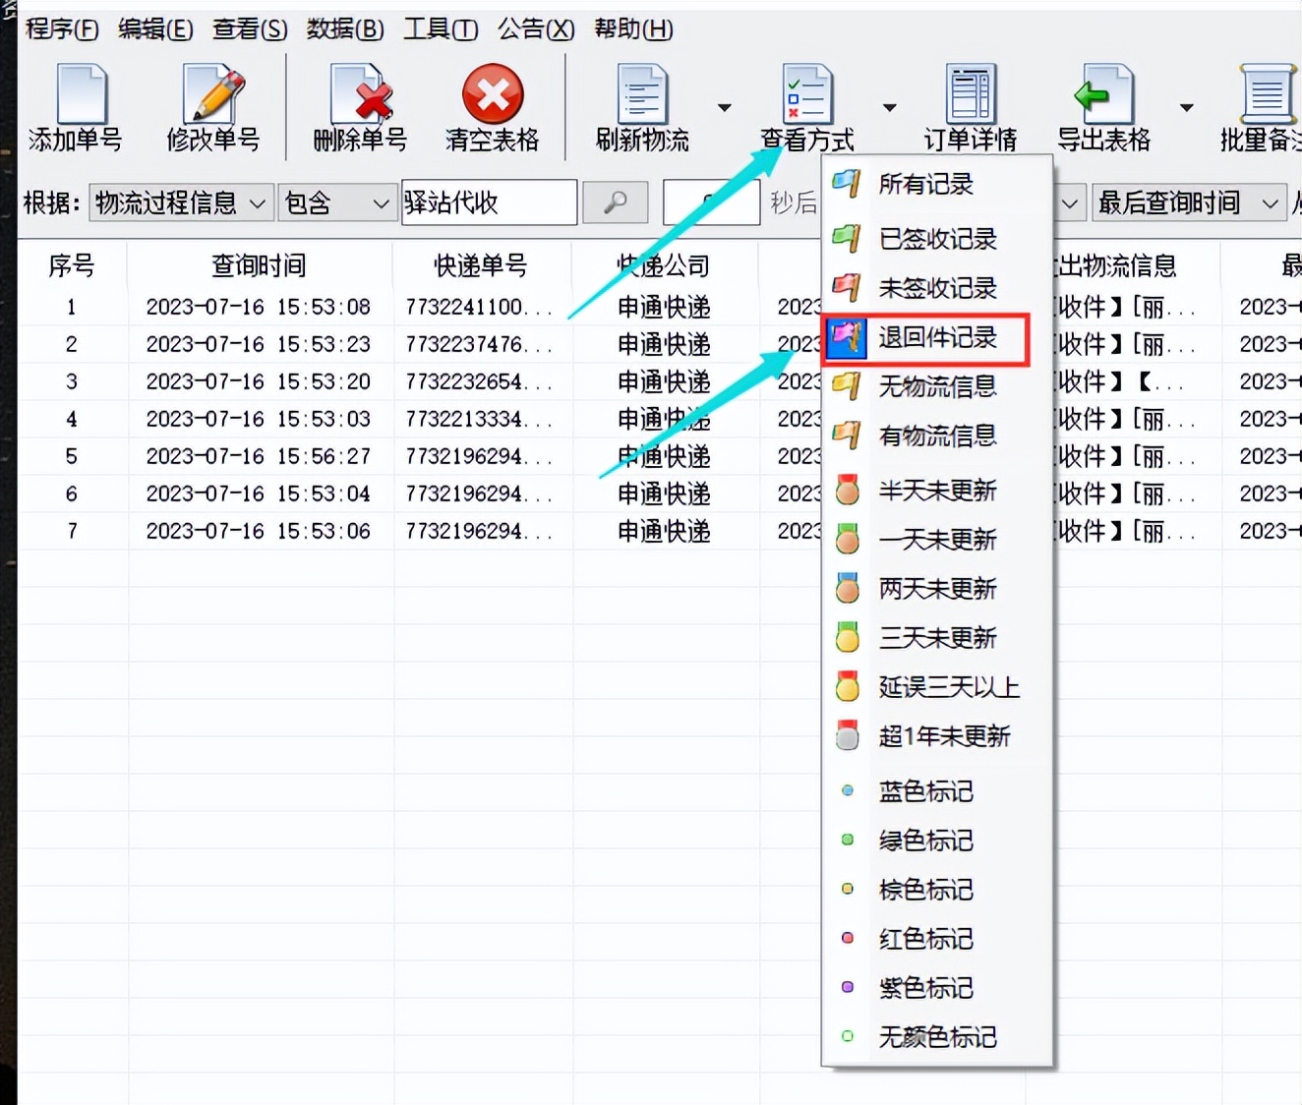The height and width of the screenshot is (1105, 1302).
Task: Open the 最后查询时间 sort dropdown
Action: 1188,203
